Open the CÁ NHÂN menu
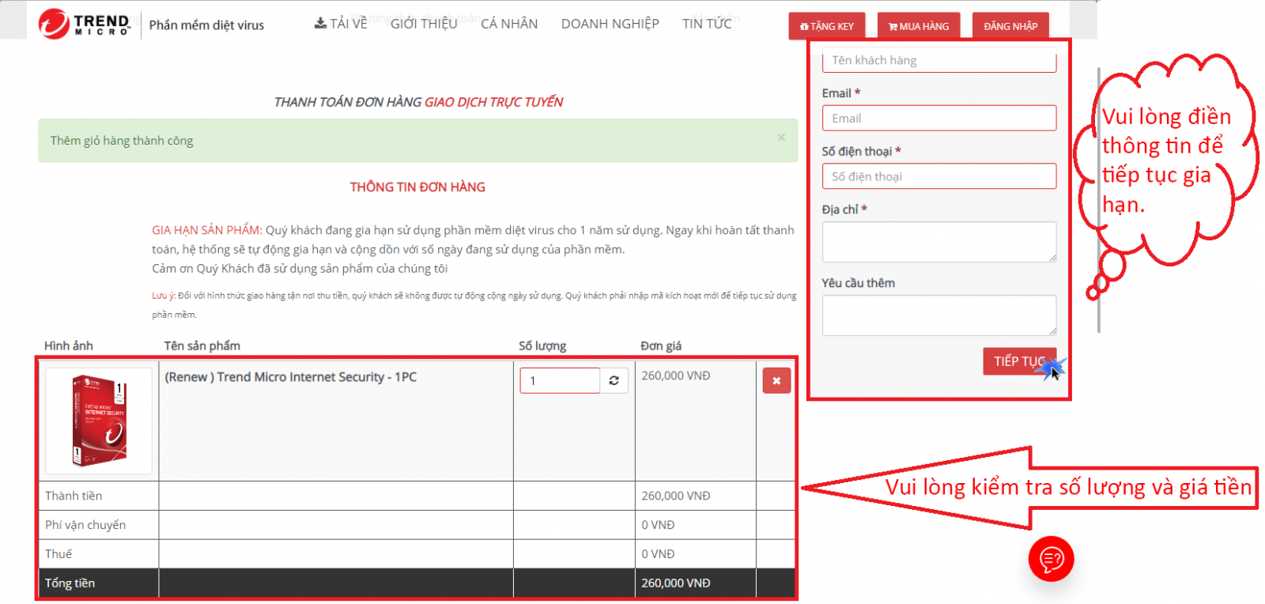The width and height of the screenshot is (1265, 604). [509, 24]
